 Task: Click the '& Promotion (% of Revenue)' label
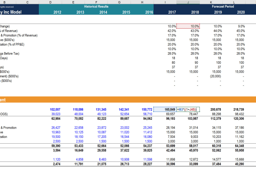click(19, 35)
